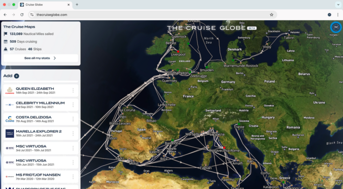Select MS Fridtjof Nansen cruise entry
The image size is (343, 189).
41,177
